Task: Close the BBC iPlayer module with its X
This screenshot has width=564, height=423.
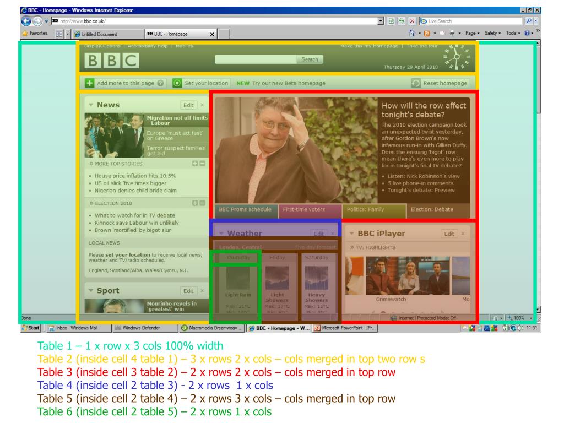Action: click(463, 234)
